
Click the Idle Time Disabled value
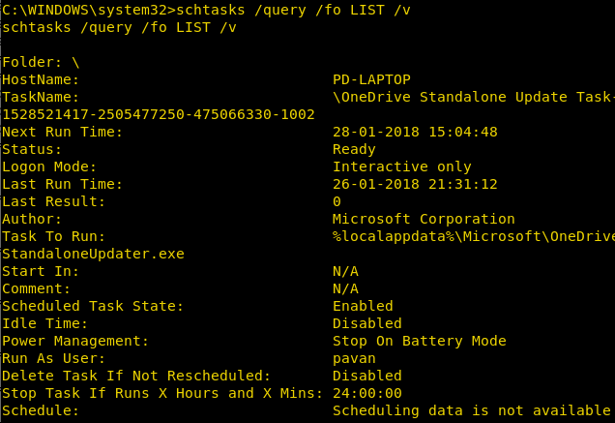[367, 323]
